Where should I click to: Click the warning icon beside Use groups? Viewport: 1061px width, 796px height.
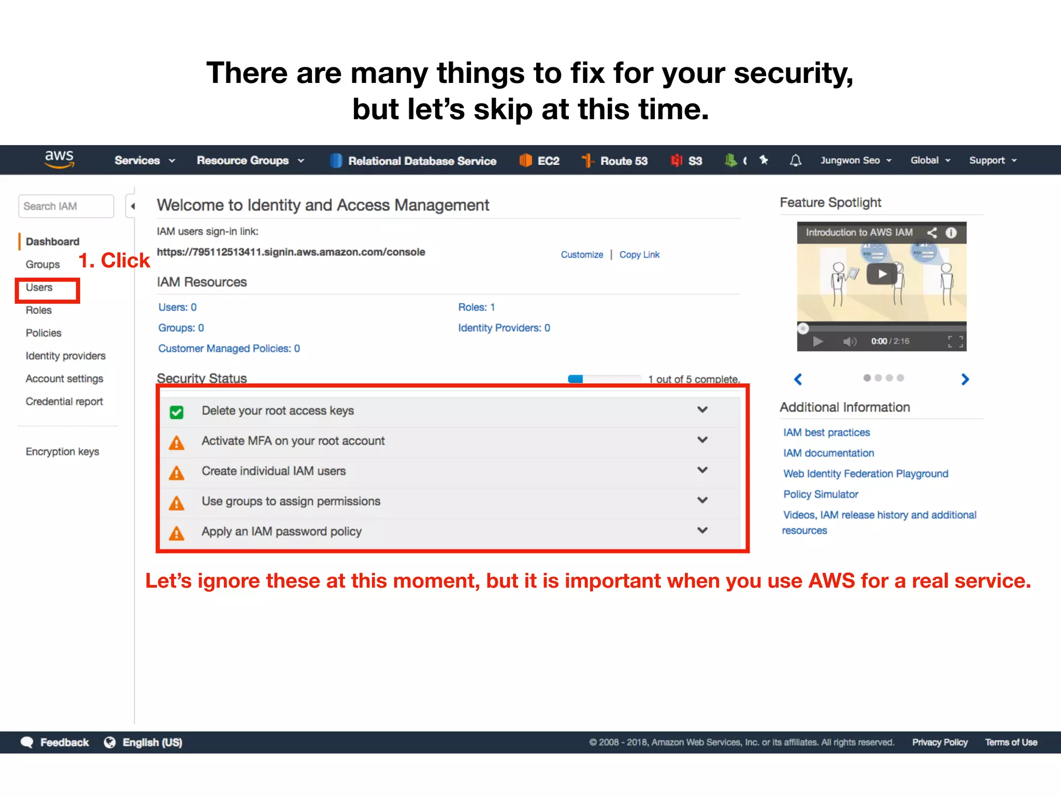(x=177, y=503)
